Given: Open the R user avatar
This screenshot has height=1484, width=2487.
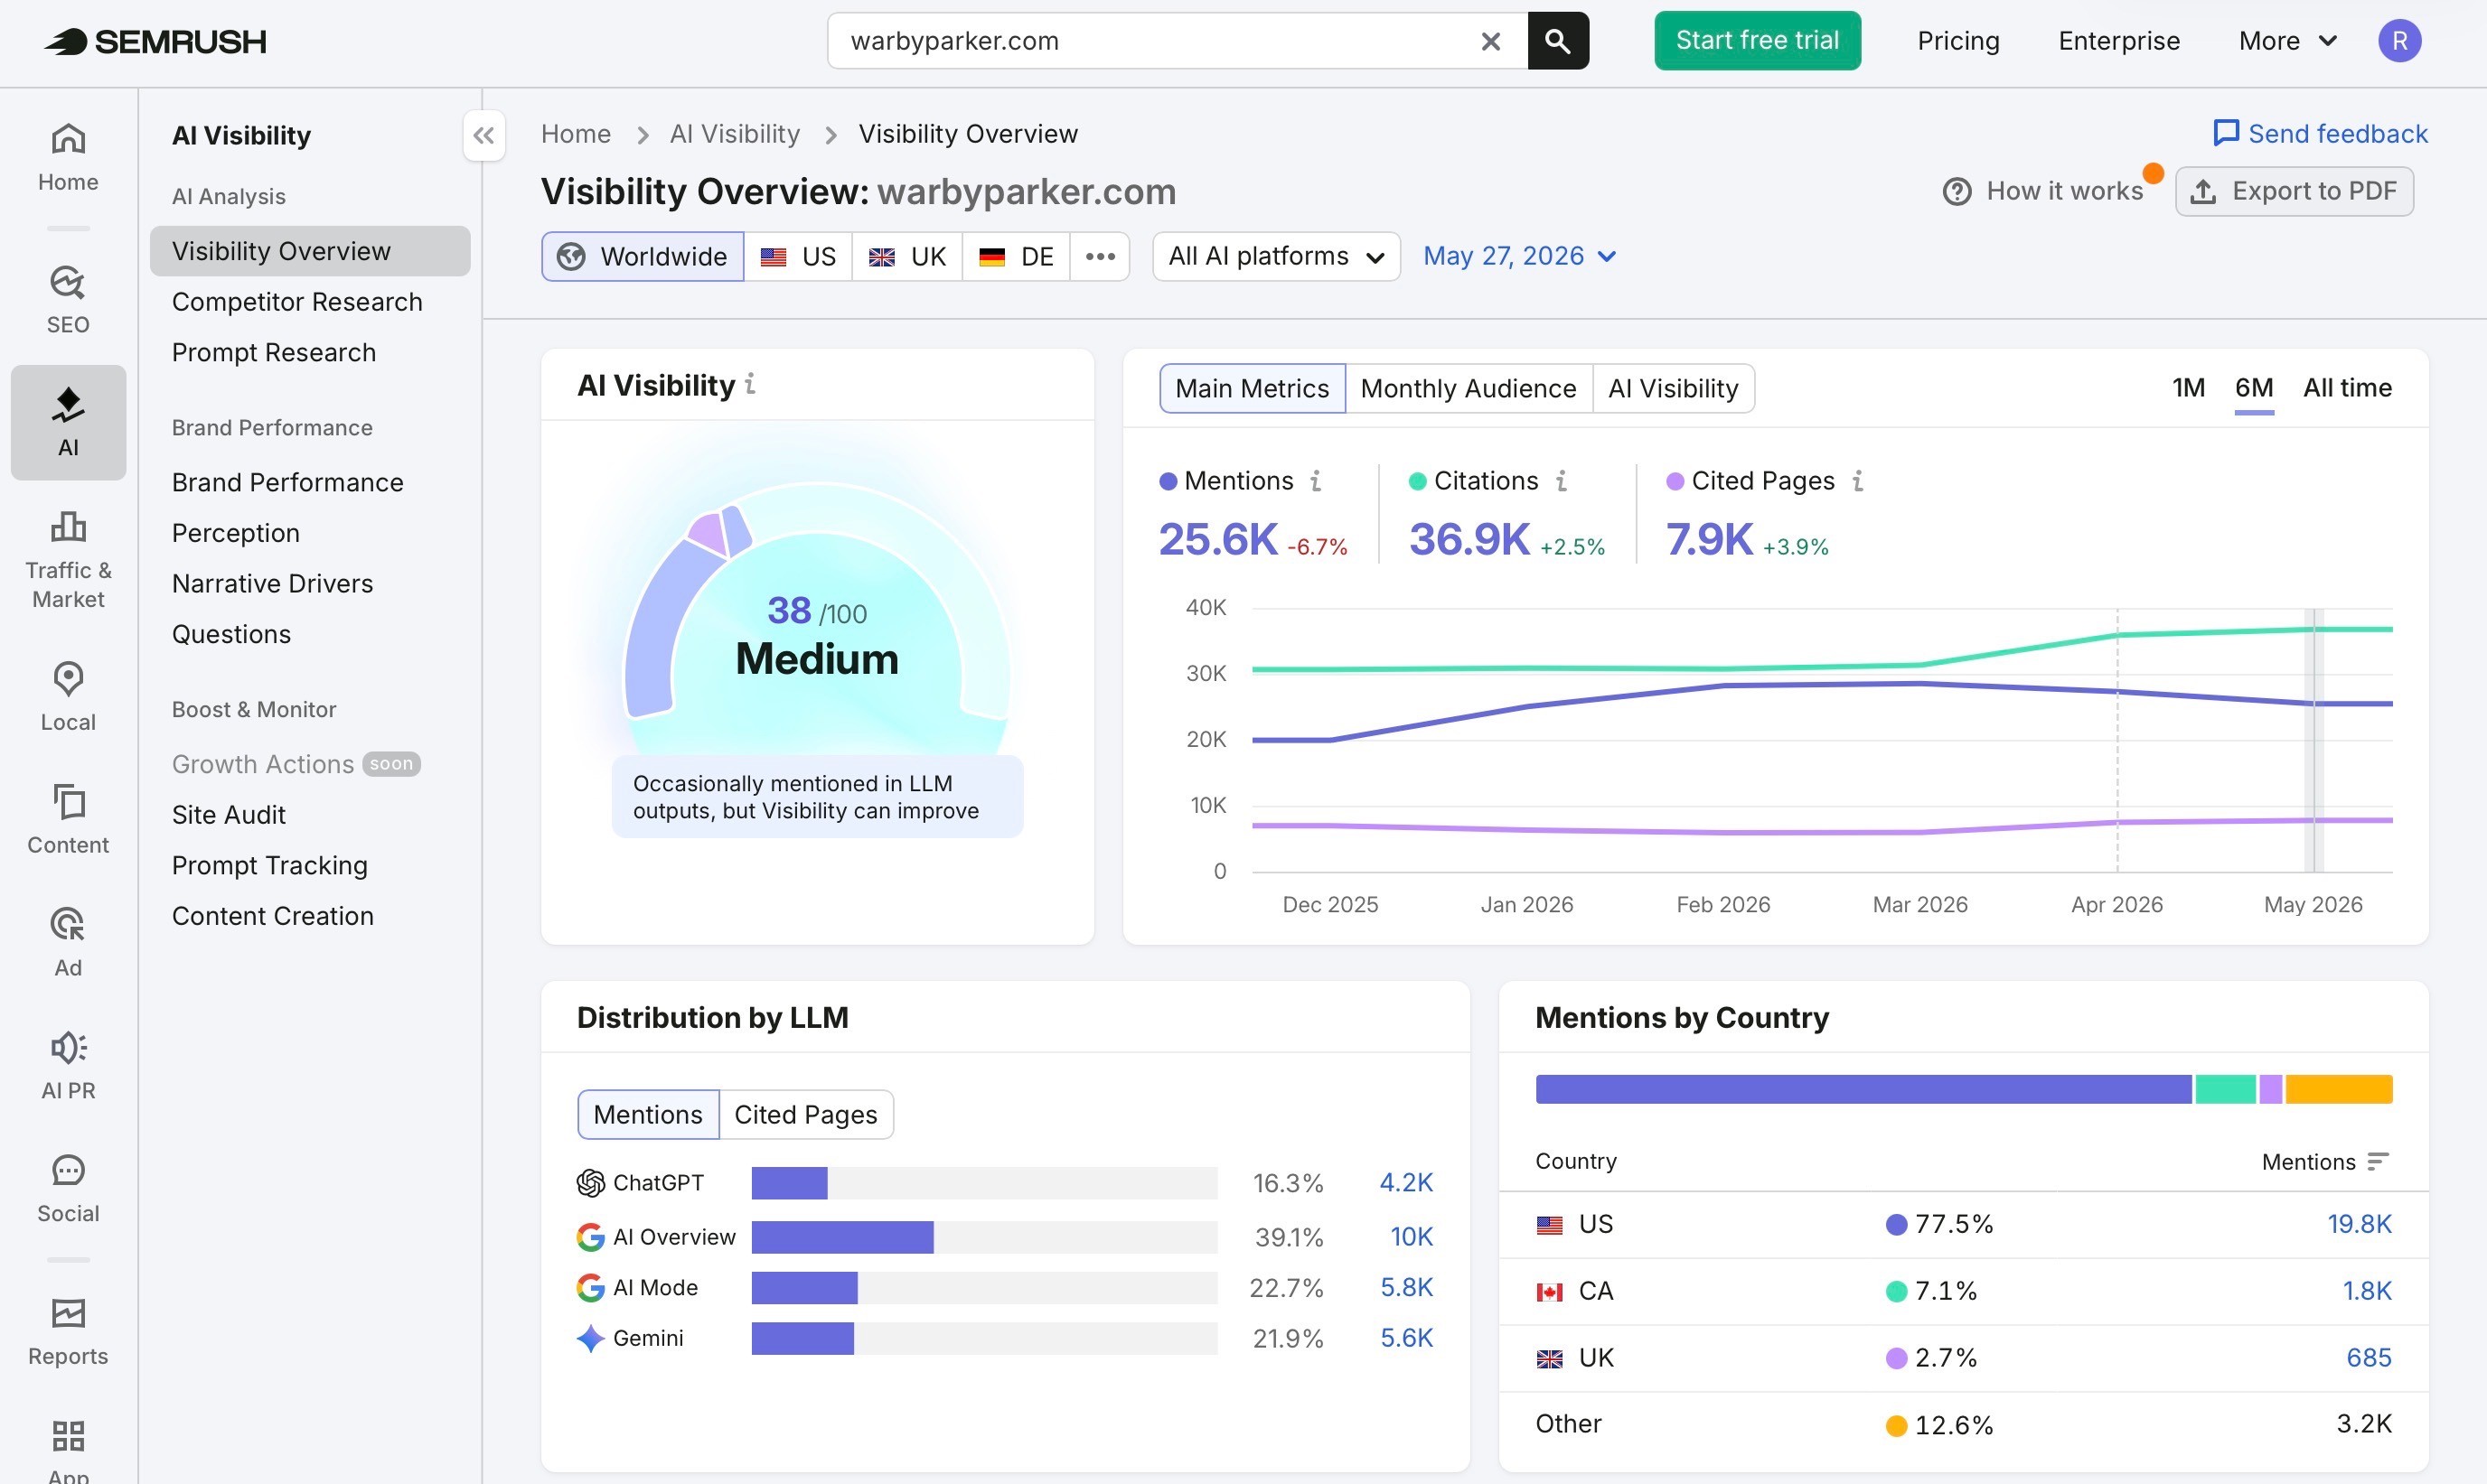Looking at the screenshot, I should point(2399,41).
